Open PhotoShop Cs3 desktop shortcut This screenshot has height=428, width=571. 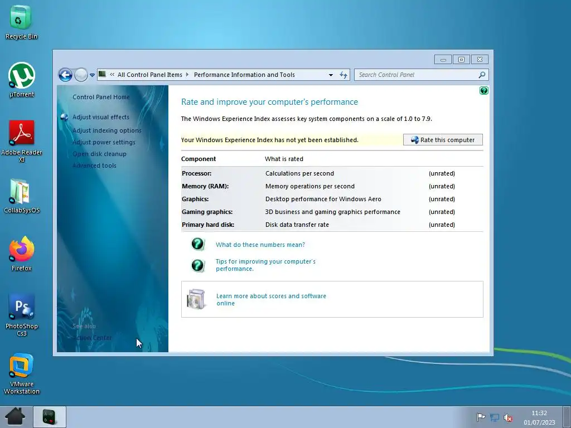(x=22, y=315)
